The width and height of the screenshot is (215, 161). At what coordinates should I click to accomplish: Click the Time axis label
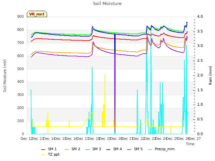190,144
